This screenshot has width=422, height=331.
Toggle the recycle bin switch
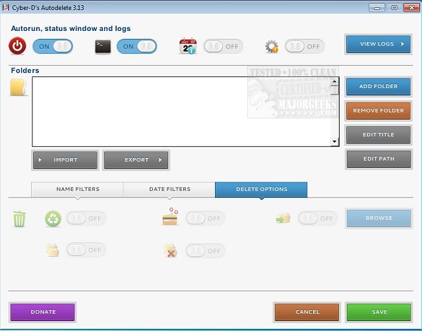click(86, 218)
